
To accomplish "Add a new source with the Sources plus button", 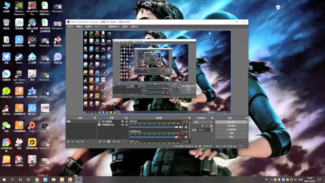I will [100, 142].
